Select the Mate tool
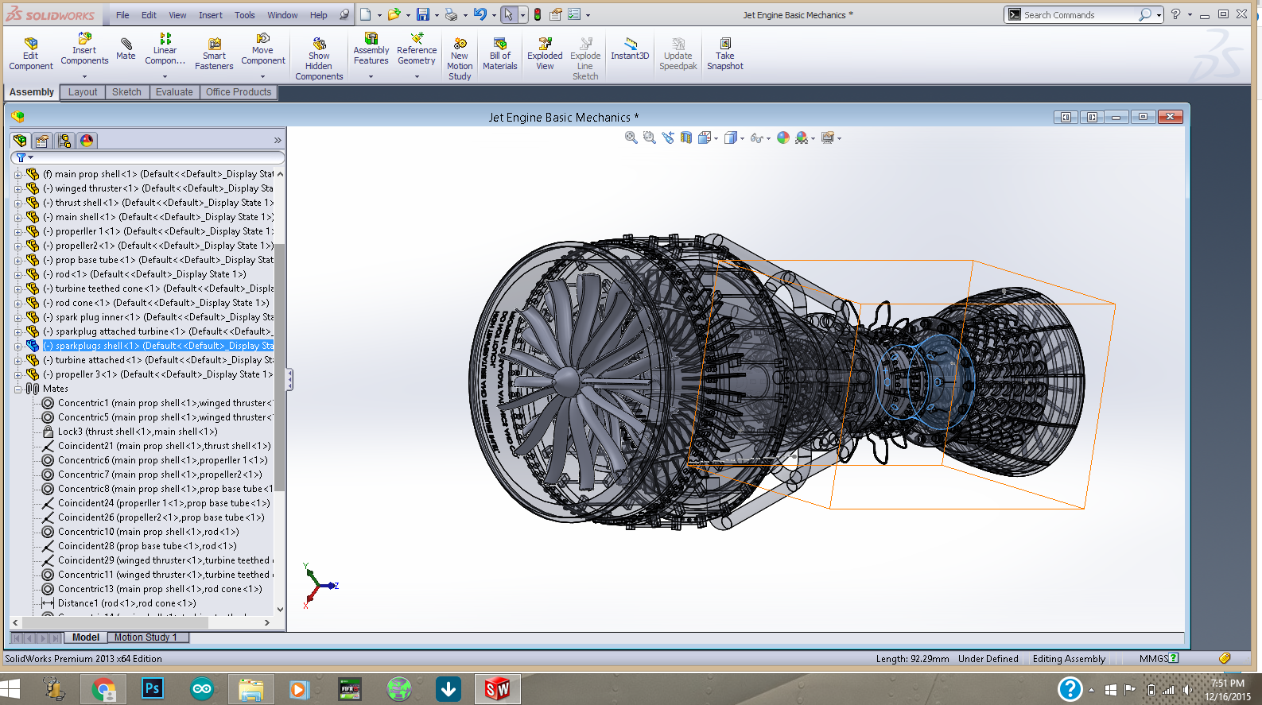1262x705 pixels. coord(126,46)
